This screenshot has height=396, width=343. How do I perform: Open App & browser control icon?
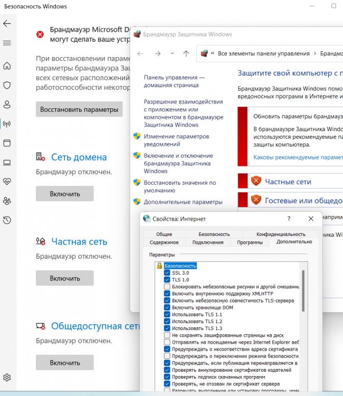7,143
